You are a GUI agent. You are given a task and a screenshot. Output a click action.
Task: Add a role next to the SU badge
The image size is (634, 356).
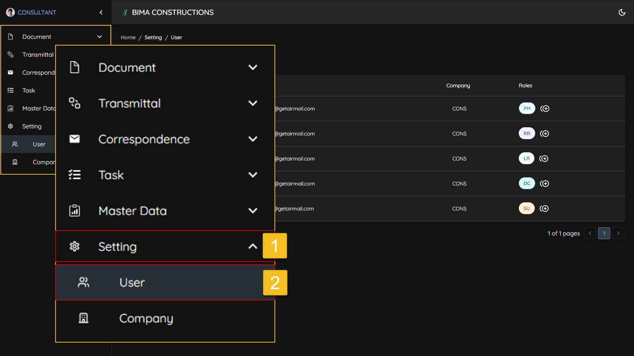[x=544, y=209]
